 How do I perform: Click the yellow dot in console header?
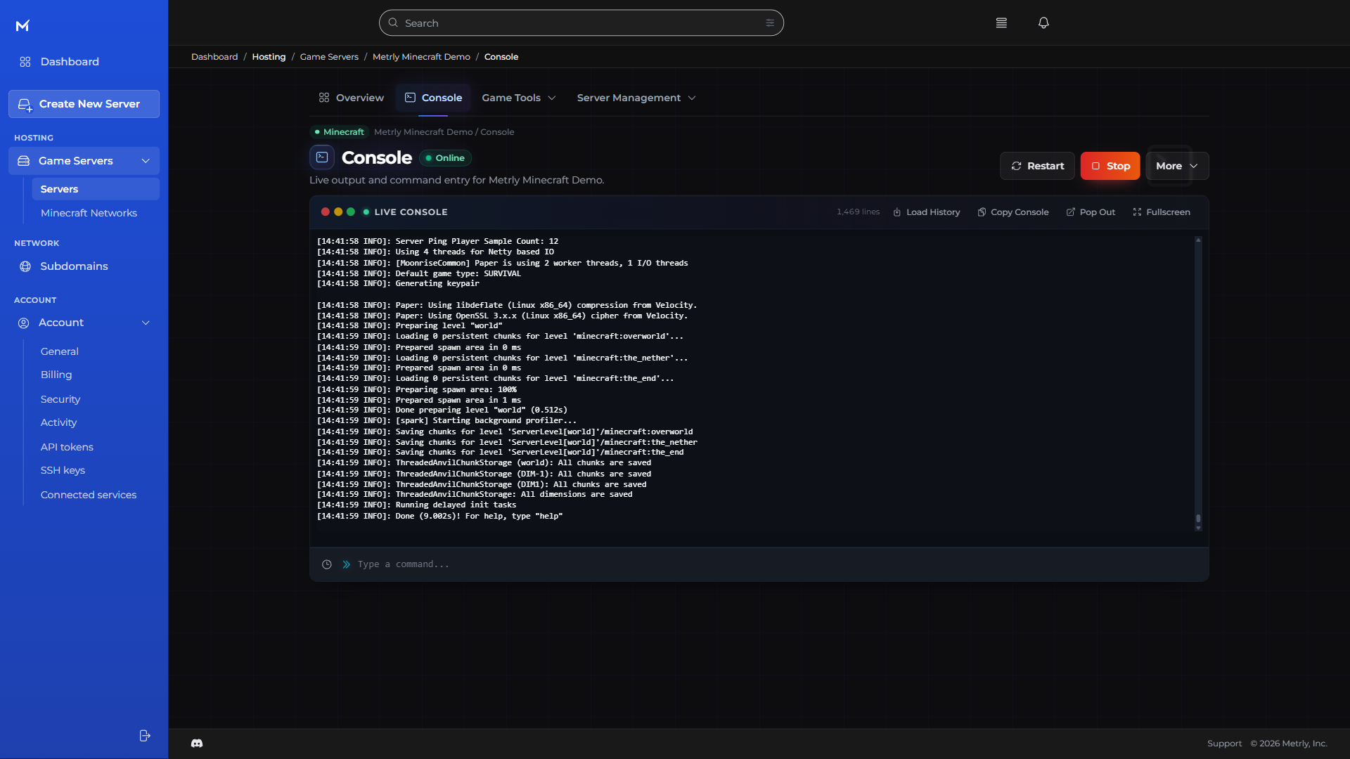pyautogui.click(x=338, y=212)
